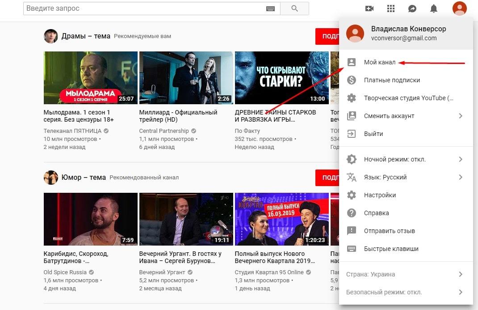Click verified badge next to Телеканал ПЯТНИЦА
This screenshot has height=310, width=478.
click(106, 131)
